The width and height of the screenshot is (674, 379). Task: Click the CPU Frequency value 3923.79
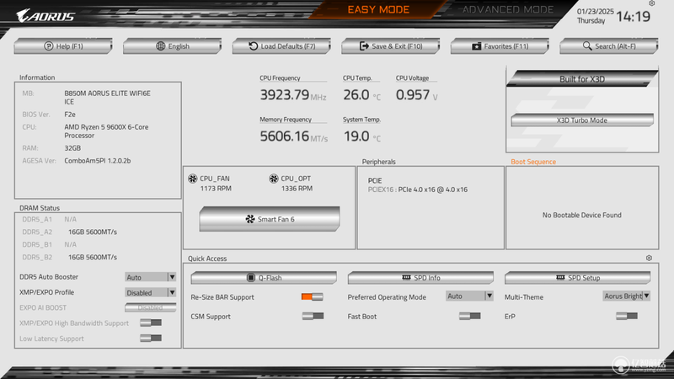(x=285, y=94)
